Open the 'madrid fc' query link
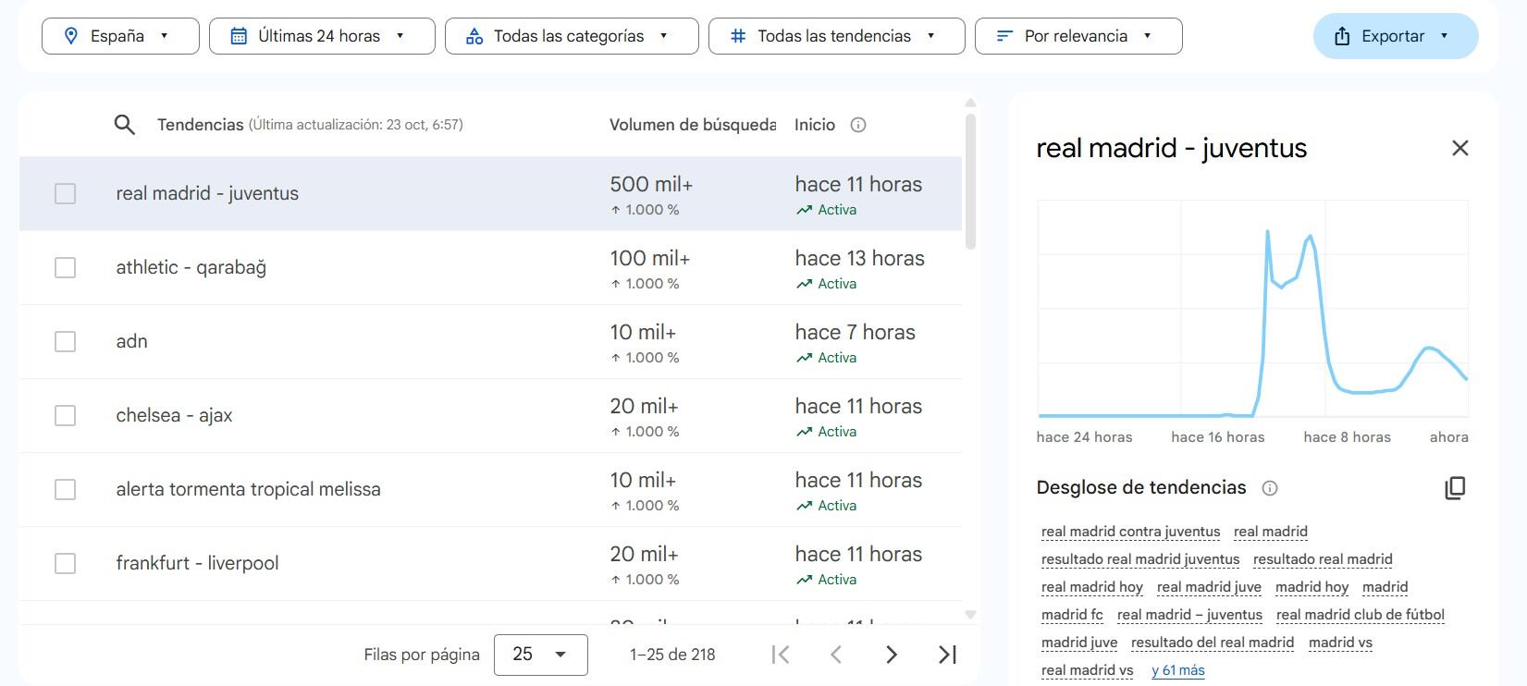 tap(1072, 615)
